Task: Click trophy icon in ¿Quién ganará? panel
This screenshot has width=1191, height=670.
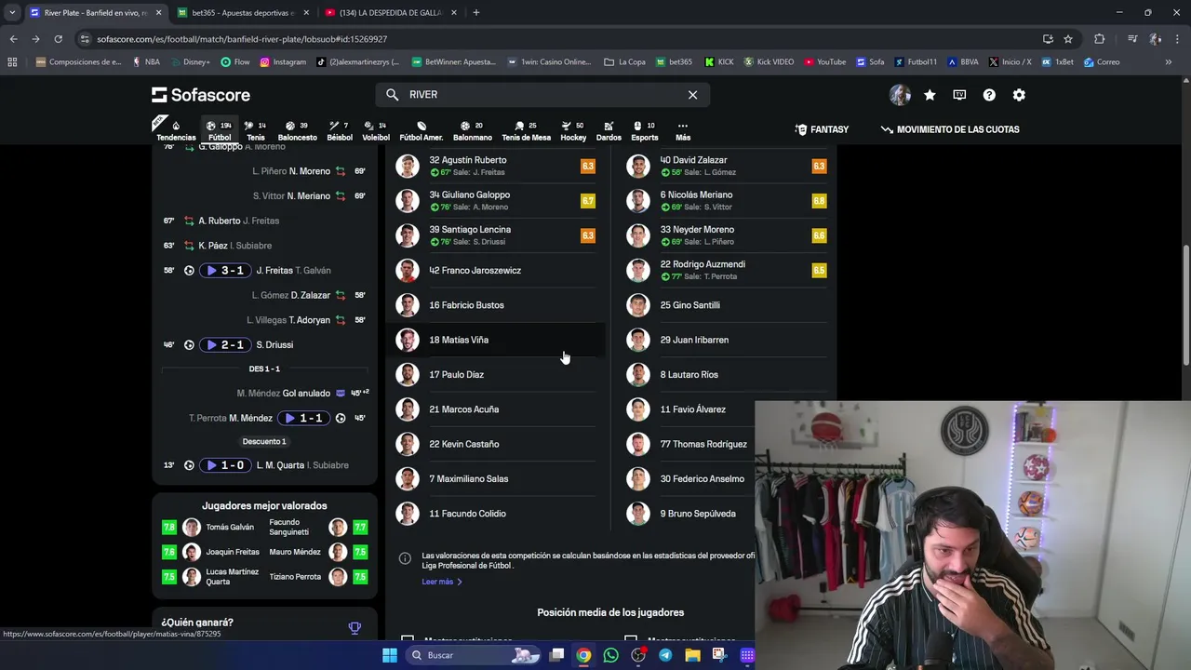Action: [x=355, y=628]
